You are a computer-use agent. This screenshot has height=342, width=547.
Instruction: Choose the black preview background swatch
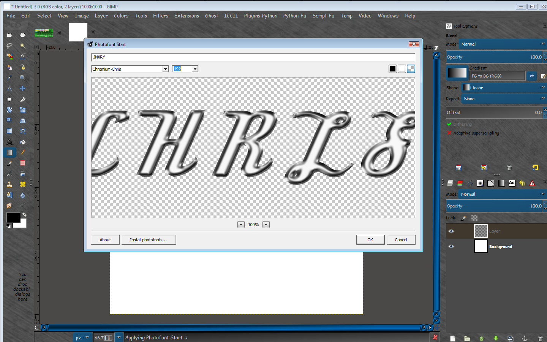coord(393,69)
